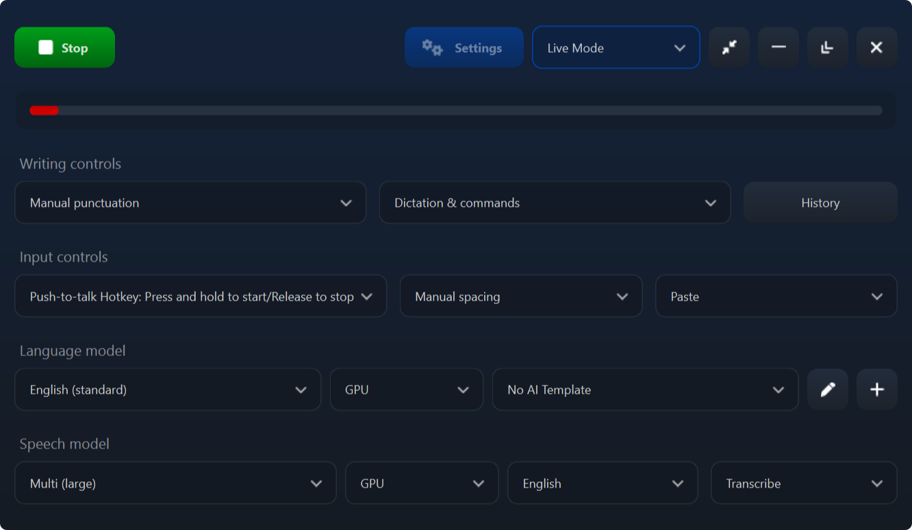The width and height of the screenshot is (912, 530).
Task: Open the Push-to-talk Hotkey dropdown
Action: click(x=201, y=296)
